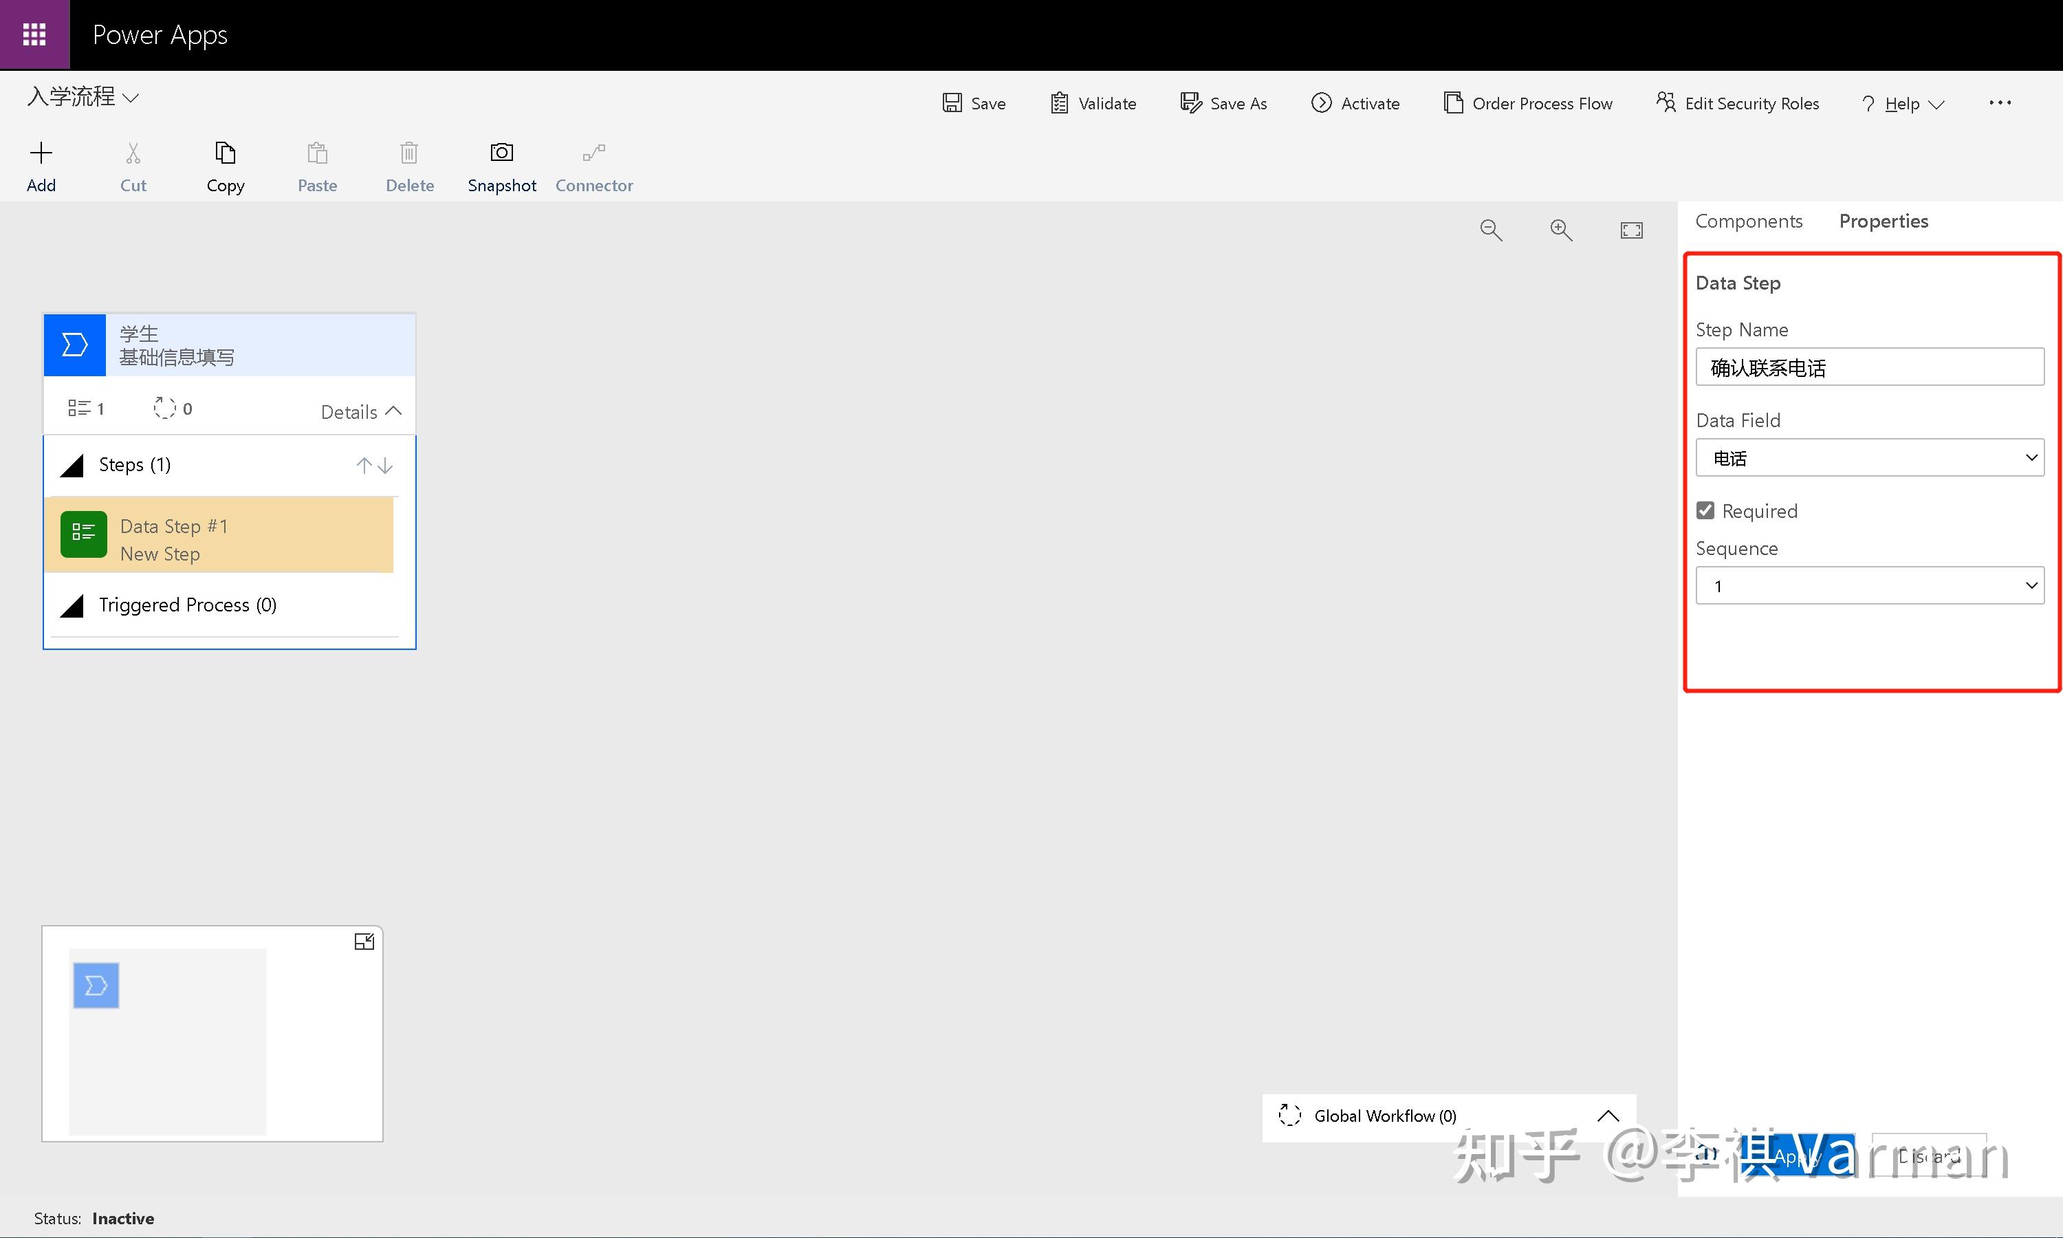Image resolution: width=2063 pixels, height=1238 pixels.
Task: Select the Paste tool
Action: pos(317,165)
